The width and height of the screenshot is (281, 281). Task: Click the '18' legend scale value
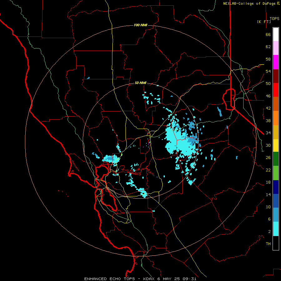268,182
